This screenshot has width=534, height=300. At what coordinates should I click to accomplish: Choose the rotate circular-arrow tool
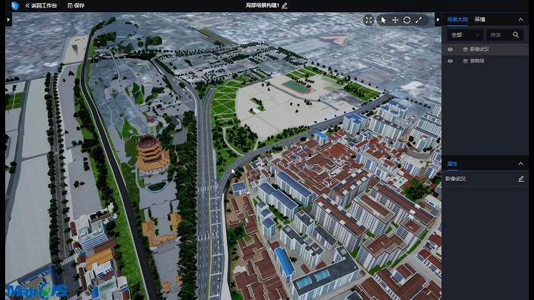click(407, 20)
